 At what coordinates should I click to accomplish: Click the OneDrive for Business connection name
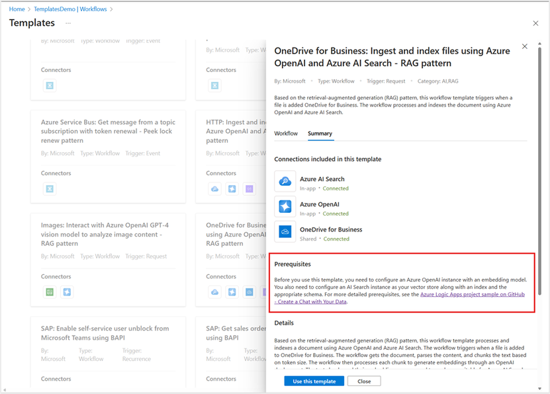(331, 229)
